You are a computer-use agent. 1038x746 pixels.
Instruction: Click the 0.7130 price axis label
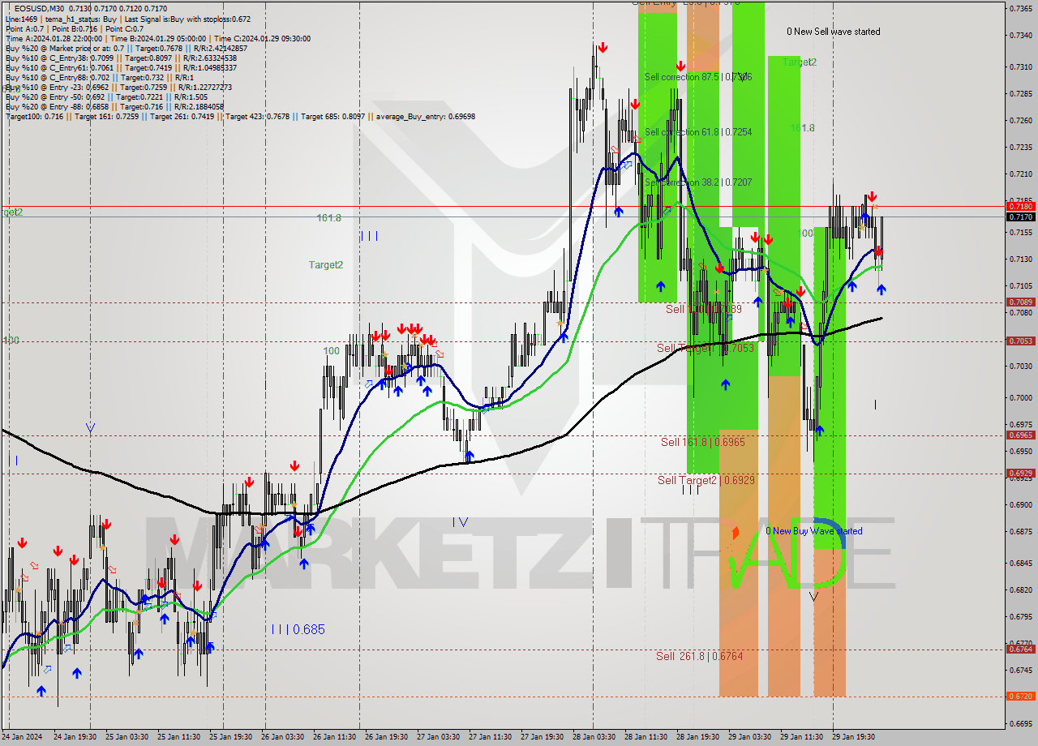1020,259
